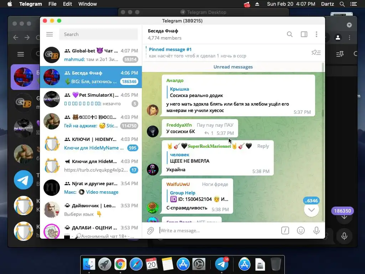Toggle the chat info side panel icon
This screenshot has width=365, height=274.
tap(304, 34)
